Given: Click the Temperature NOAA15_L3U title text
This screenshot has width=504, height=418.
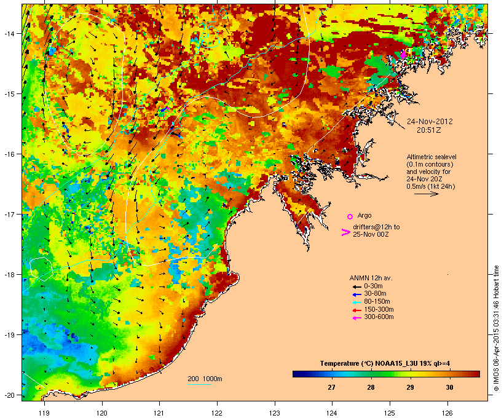Looking at the screenshot, I should [x=385, y=363].
